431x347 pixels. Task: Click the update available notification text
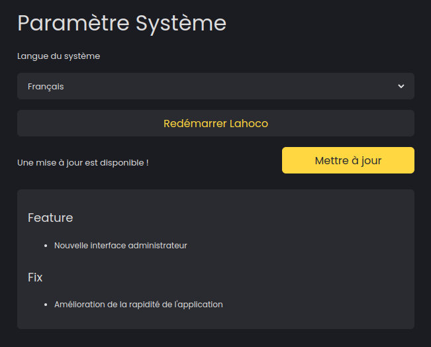83,162
